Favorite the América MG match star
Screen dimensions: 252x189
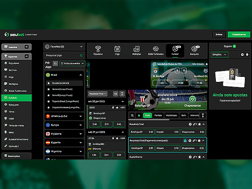coord(117,138)
